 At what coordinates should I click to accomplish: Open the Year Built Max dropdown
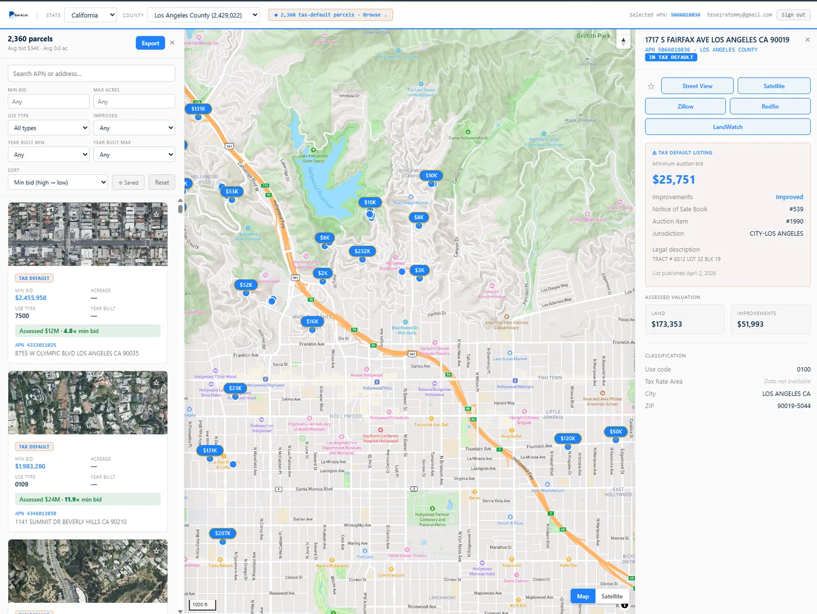pyautogui.click(x=134, y=155)
